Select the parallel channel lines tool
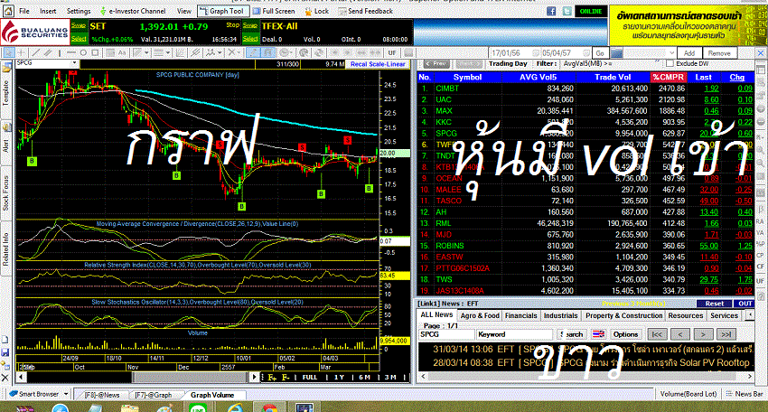Screen dimensions: 768x412 coord(48,52)
